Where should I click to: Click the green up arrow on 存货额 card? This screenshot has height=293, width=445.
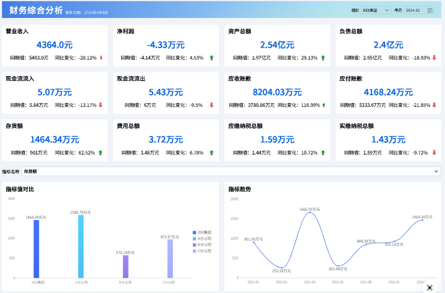coord(100,152)
